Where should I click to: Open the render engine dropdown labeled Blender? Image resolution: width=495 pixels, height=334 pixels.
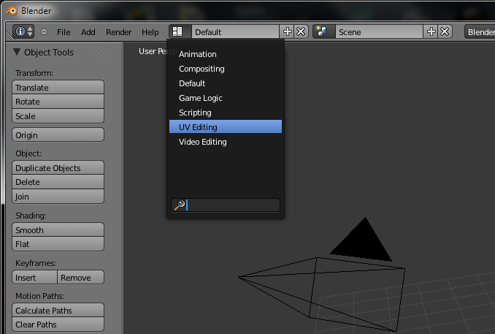point(480,32)
